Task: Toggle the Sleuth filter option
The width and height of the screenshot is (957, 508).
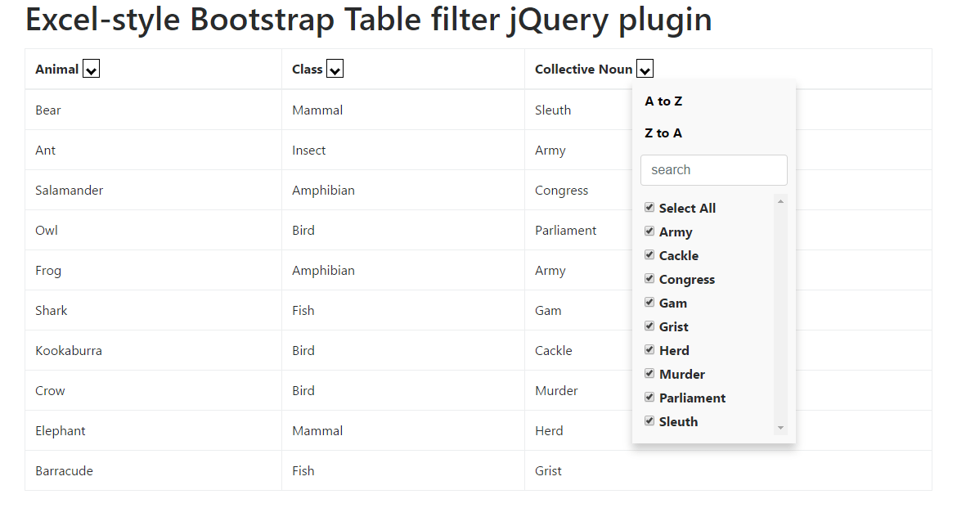Action: point(649,421)
